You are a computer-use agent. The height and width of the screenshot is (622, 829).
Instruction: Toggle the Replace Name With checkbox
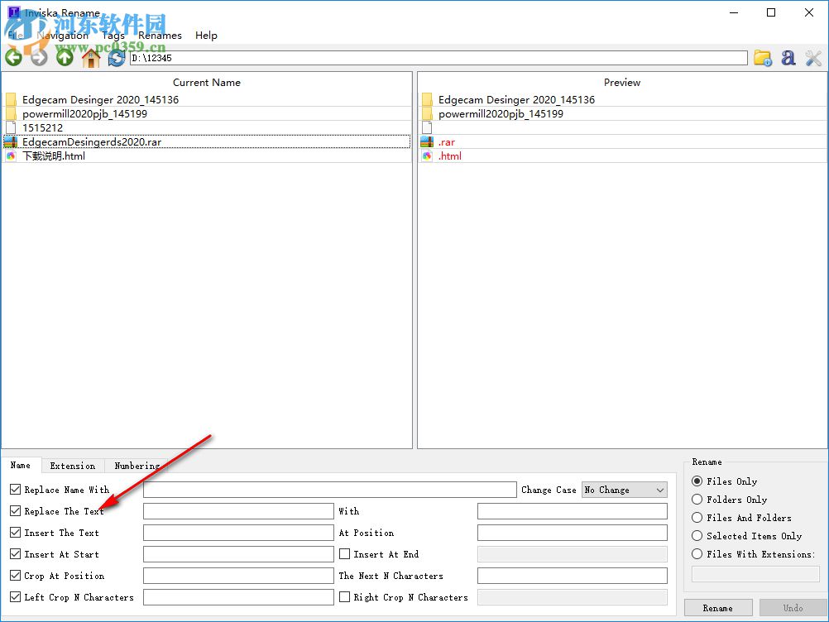click(x=16, y=490)
